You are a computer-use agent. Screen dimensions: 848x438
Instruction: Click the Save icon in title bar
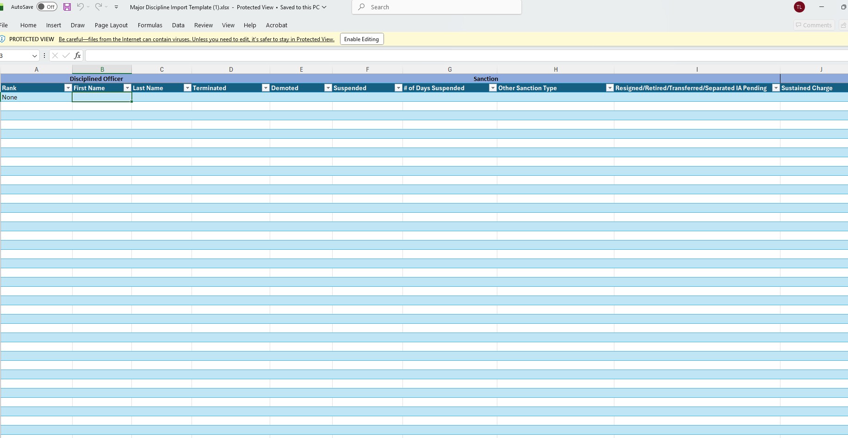coord(67,7)
